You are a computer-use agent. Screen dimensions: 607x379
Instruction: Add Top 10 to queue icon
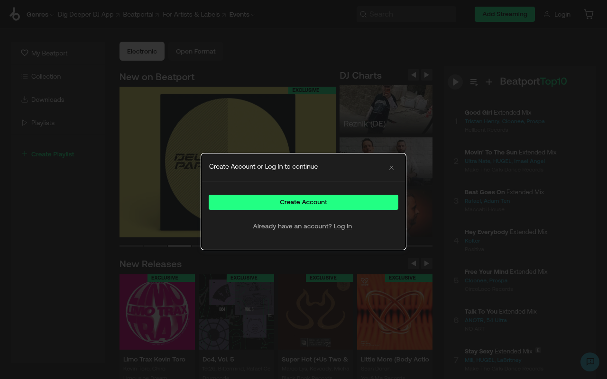click(474, 82)
